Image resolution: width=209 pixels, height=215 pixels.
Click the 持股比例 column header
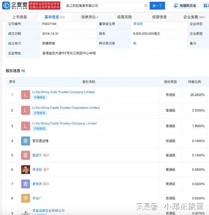pos(195,82)
